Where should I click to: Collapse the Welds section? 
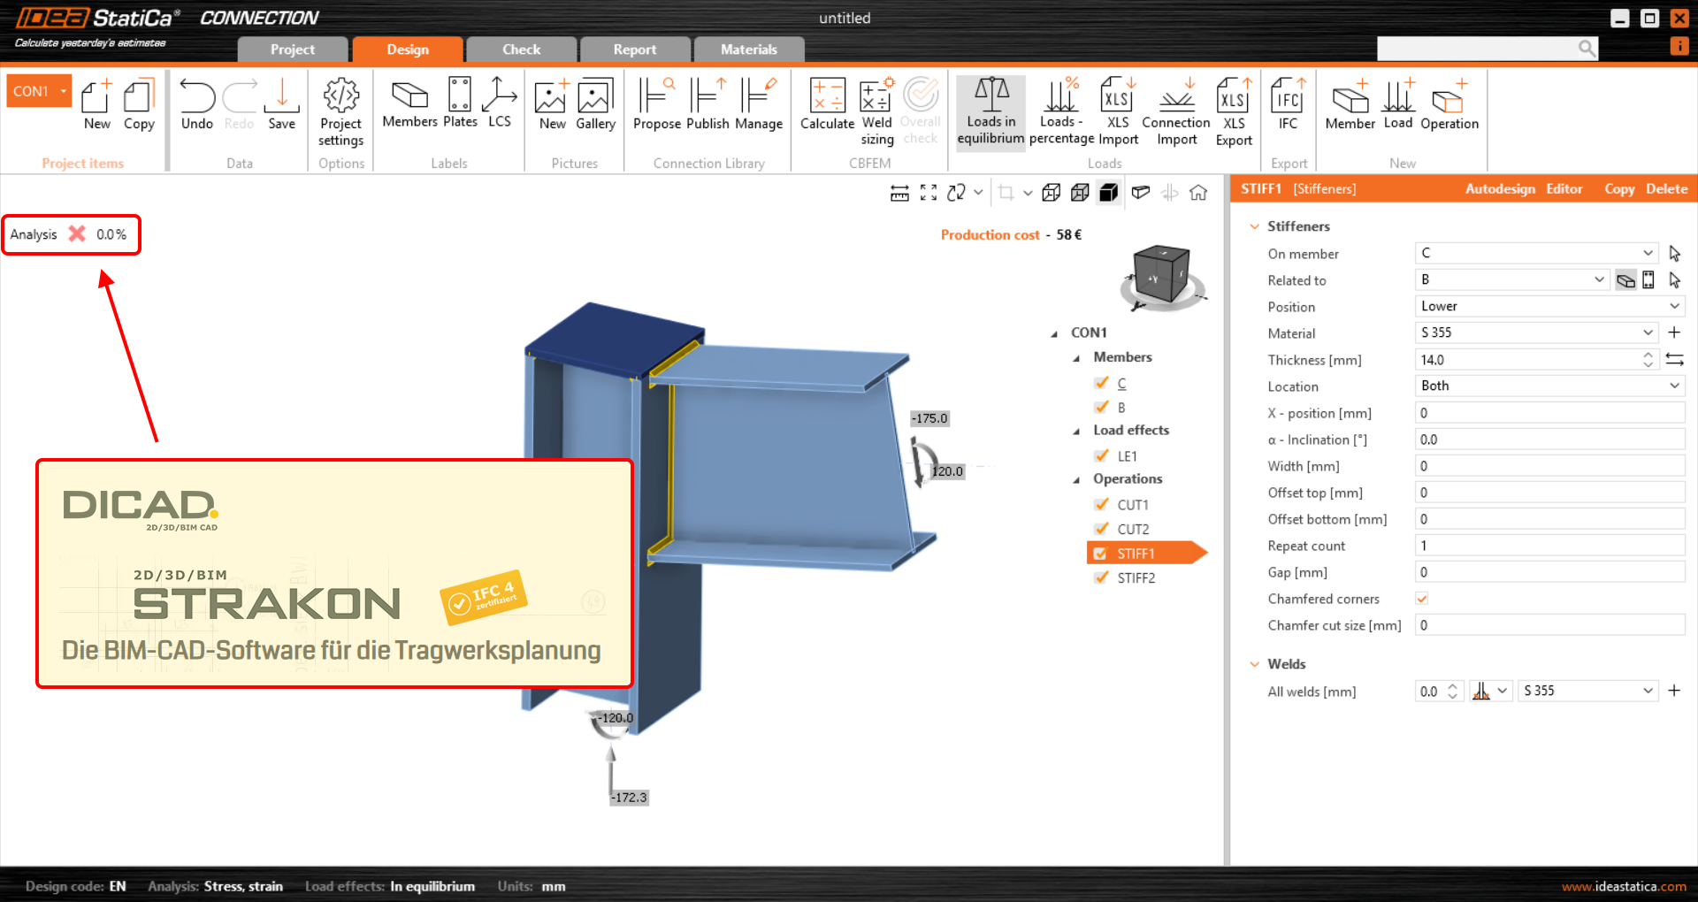(x=1254, y=664)
